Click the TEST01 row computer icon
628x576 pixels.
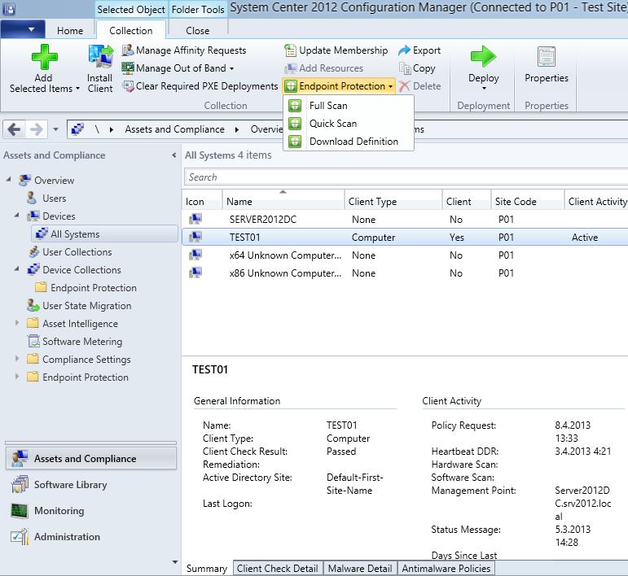pos(195,237)
